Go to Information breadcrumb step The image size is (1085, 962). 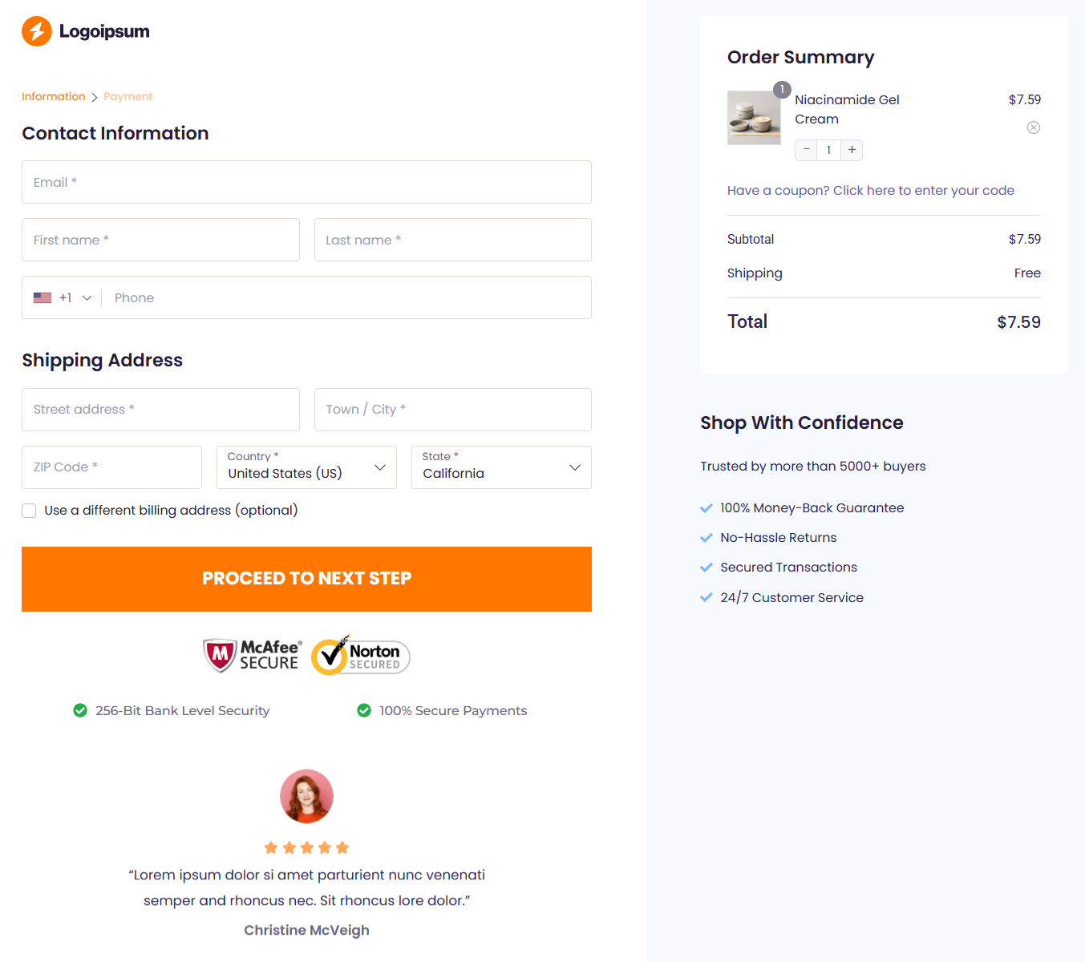click(53, 96)
